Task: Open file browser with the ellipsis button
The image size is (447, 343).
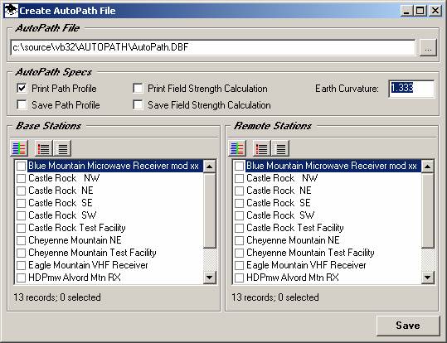Action: point(428,47)
